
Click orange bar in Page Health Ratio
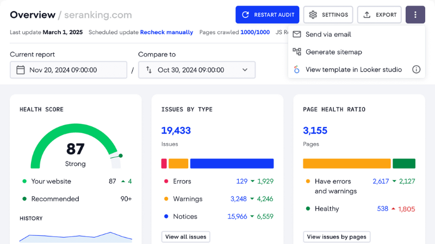coord(347,164)
